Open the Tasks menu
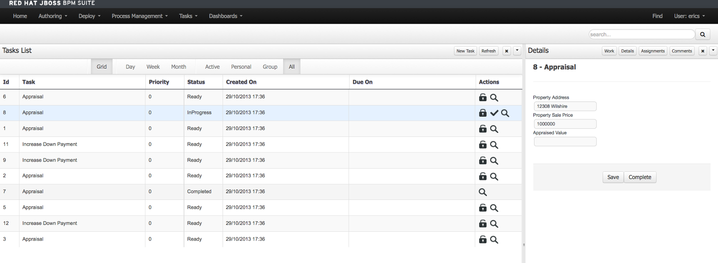The height and width of the screenshot is (263, 718). tap(188, 16)
